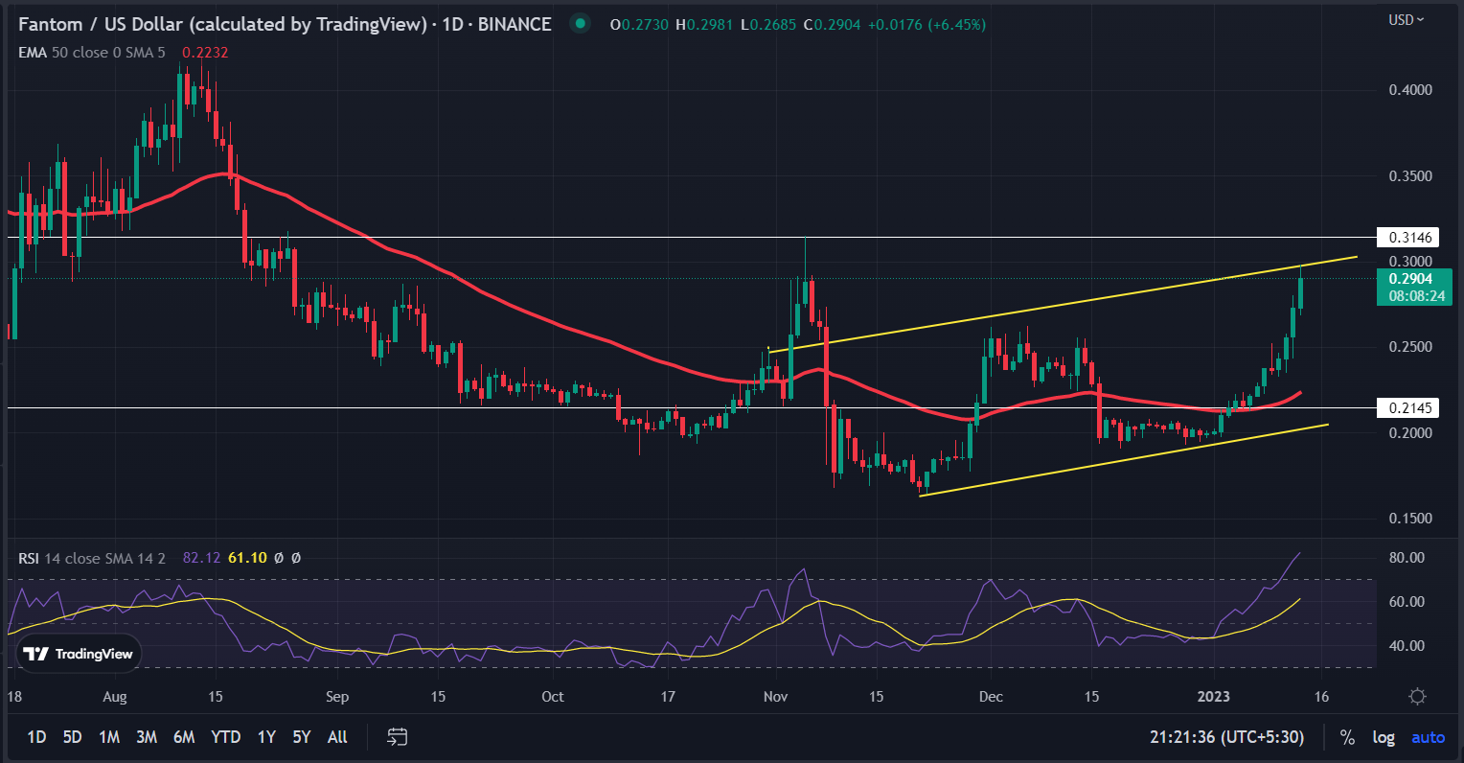Click the 17 date label on the time axis

click(x=668, y=697)
